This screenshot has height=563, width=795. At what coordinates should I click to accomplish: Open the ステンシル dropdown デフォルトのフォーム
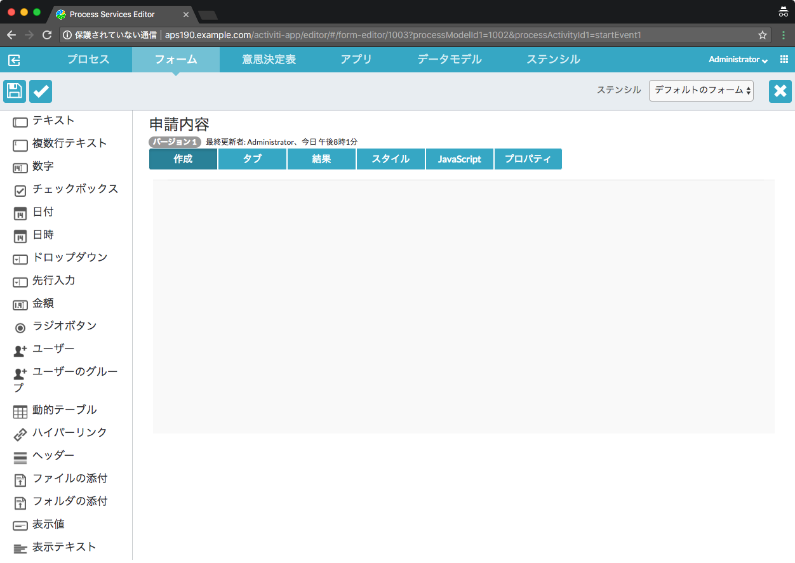point(701,91)
